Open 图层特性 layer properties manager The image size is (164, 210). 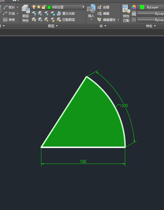coord(26,13)
